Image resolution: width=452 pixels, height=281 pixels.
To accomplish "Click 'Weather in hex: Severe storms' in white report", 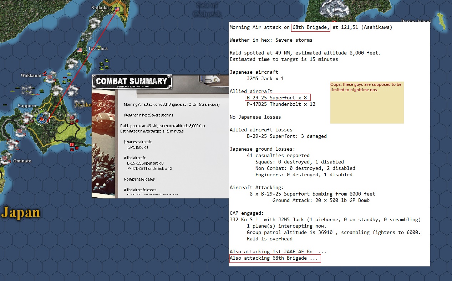I will (271, 40).
